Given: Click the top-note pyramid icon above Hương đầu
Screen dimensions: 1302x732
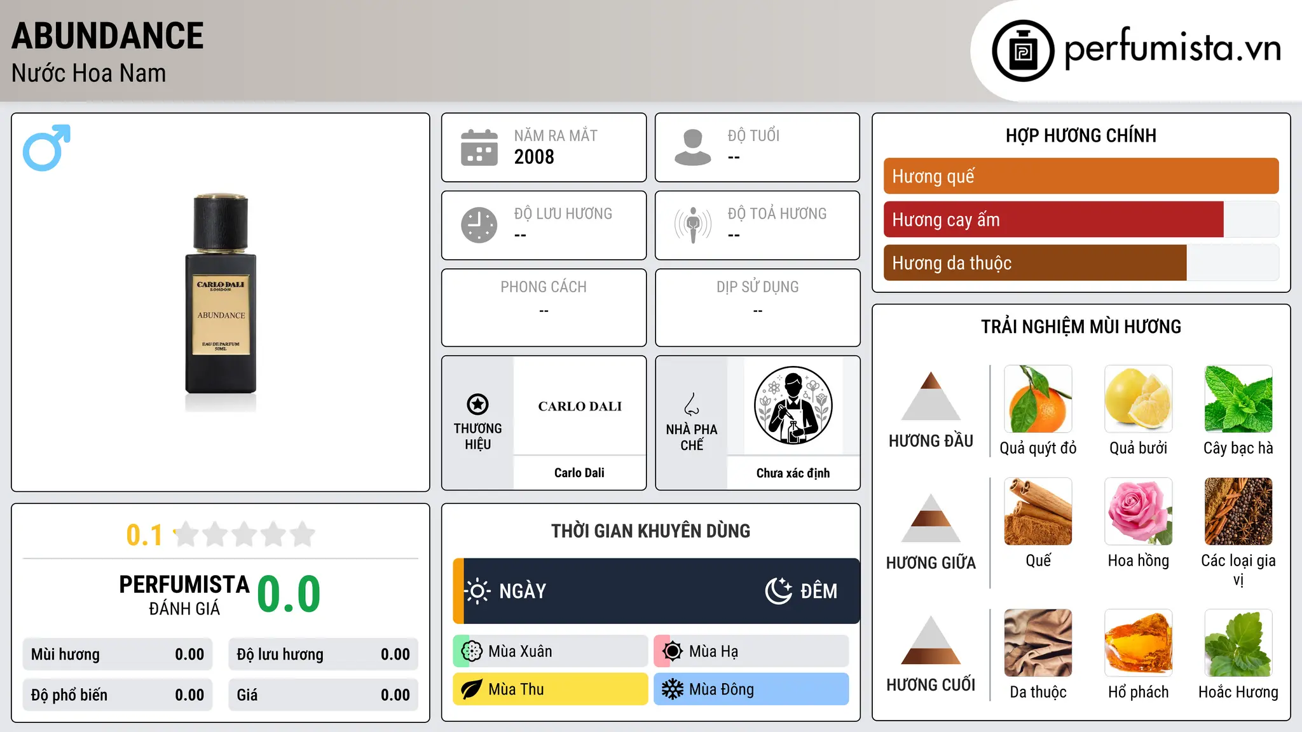Looking at the screenshot, I should tap(931, 396).
